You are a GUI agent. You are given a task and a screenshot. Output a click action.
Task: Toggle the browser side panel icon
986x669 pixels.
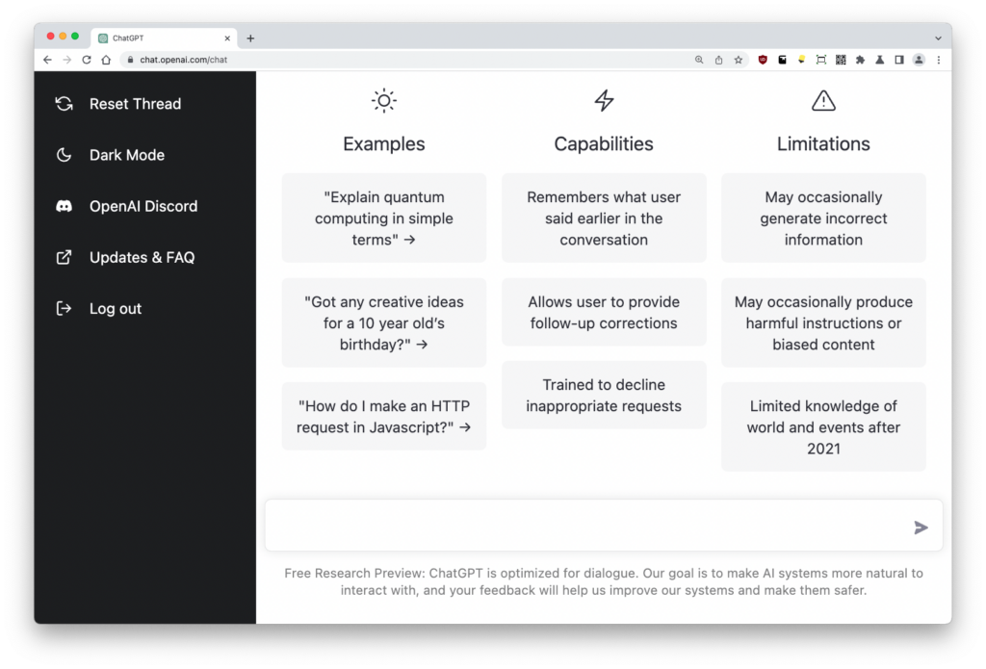(x=898, y=60)
